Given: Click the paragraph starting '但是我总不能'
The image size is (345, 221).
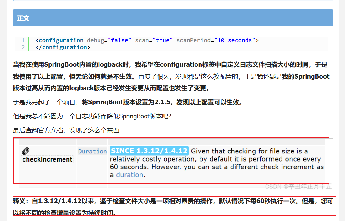Looking at the screenshot, I should tap(92, 116).
